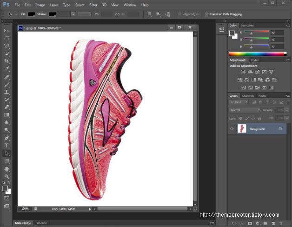Toggle Quick Mask mode
This screenshot has height=227, width=292.
[x=7, y=199]
